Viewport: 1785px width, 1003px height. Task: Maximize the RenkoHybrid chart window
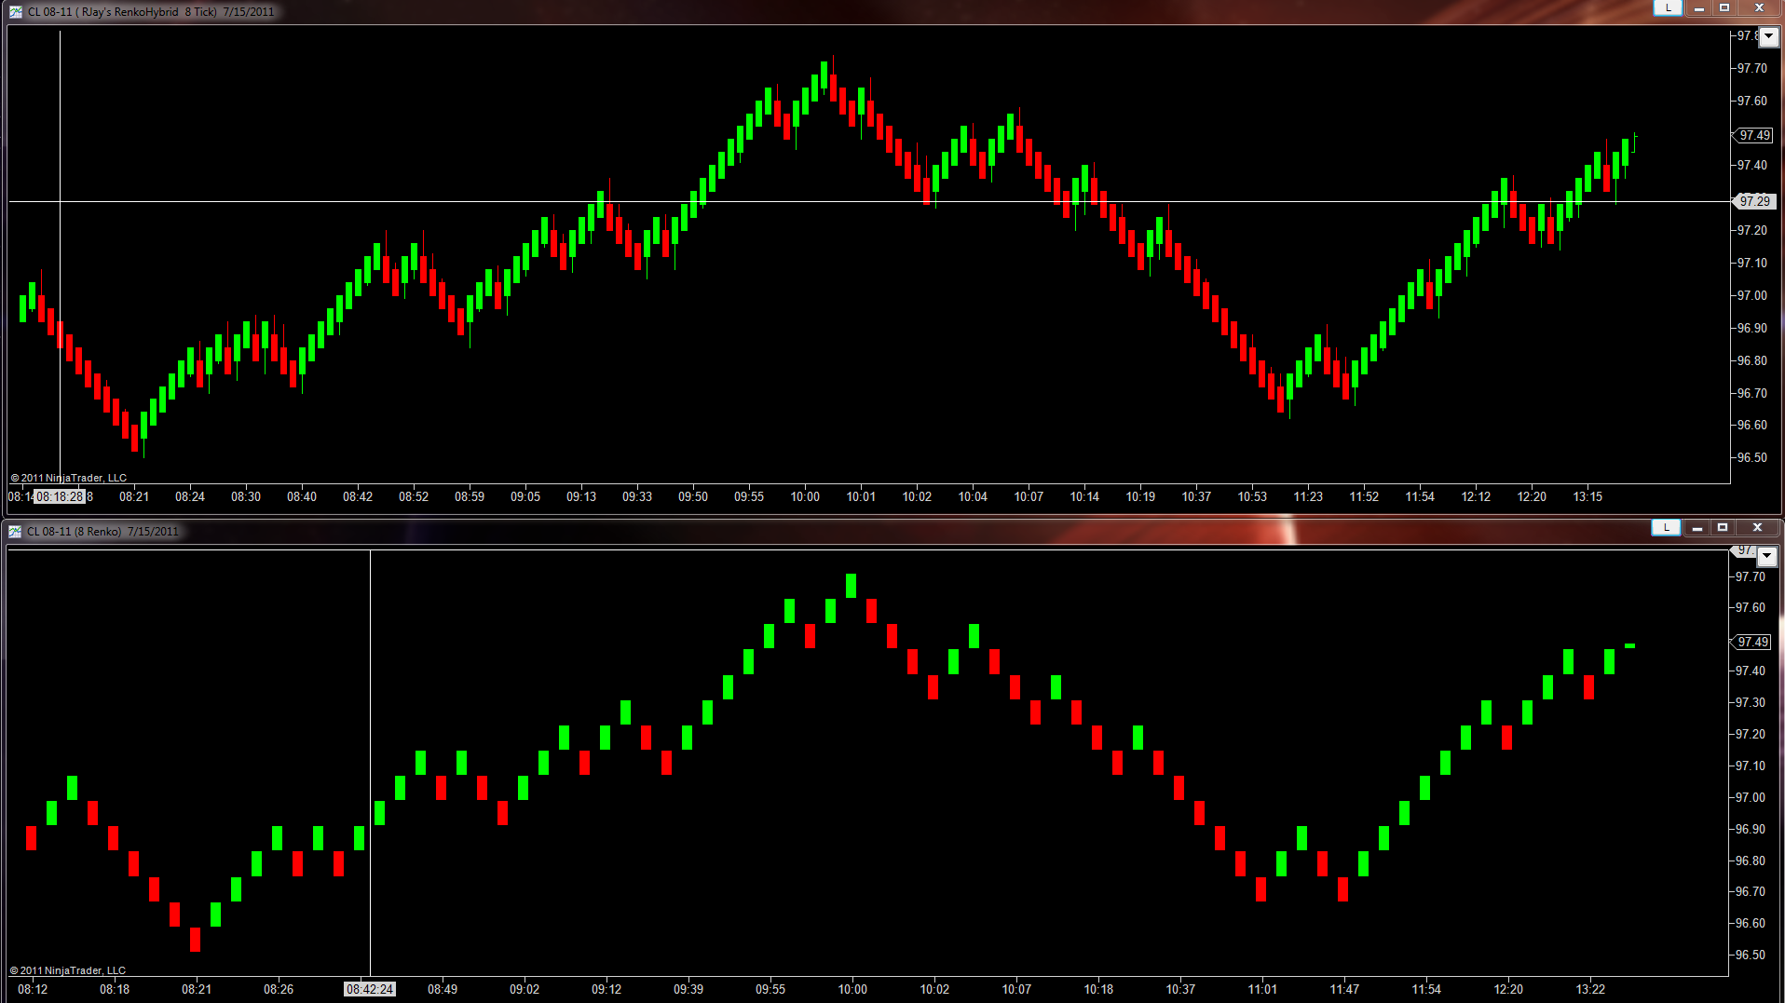[1724, 8]
